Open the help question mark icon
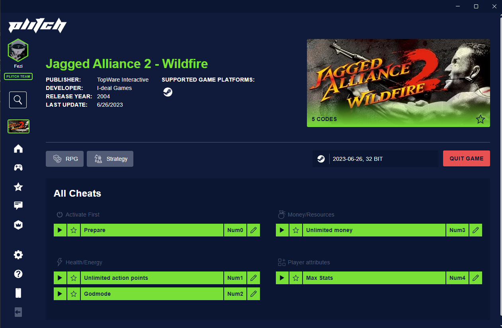Screen dimensions: 502x328 18,274
